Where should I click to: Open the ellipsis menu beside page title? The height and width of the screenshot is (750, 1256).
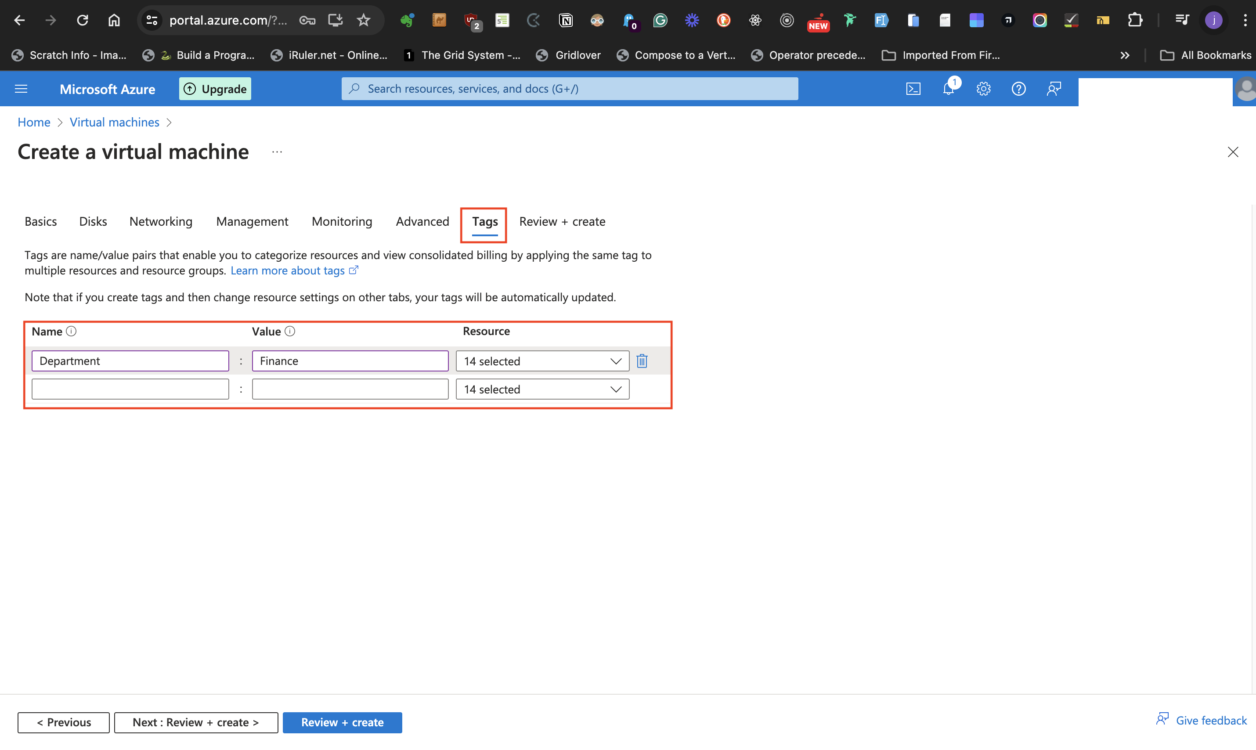pos(277,152)
